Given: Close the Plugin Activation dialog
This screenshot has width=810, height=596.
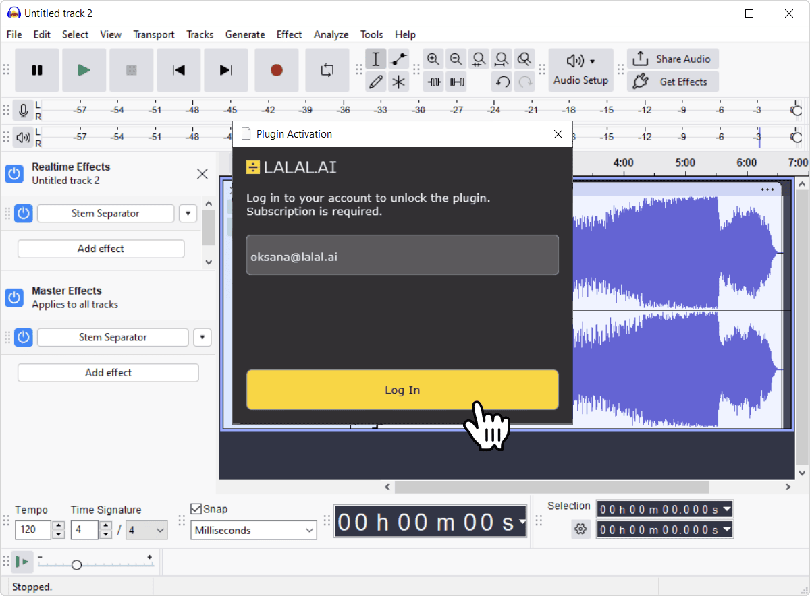Looking at the screenshot, I should click(558, 134).
